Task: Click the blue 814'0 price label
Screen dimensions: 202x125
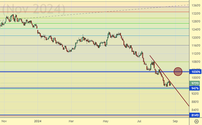Action: pos(196,115)
